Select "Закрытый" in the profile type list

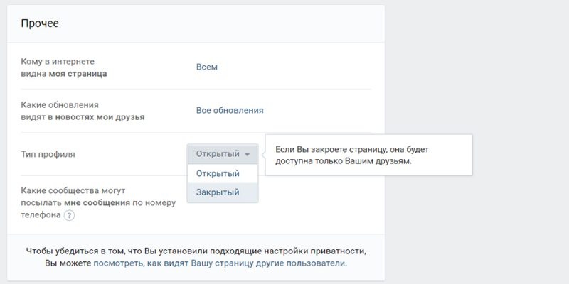(217, 192)
